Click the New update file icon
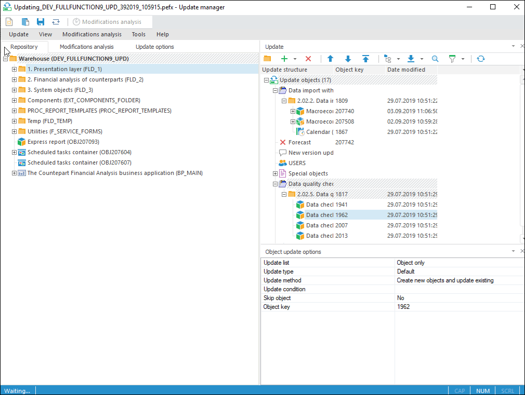The image size is (525, 395). pos(9,22)
